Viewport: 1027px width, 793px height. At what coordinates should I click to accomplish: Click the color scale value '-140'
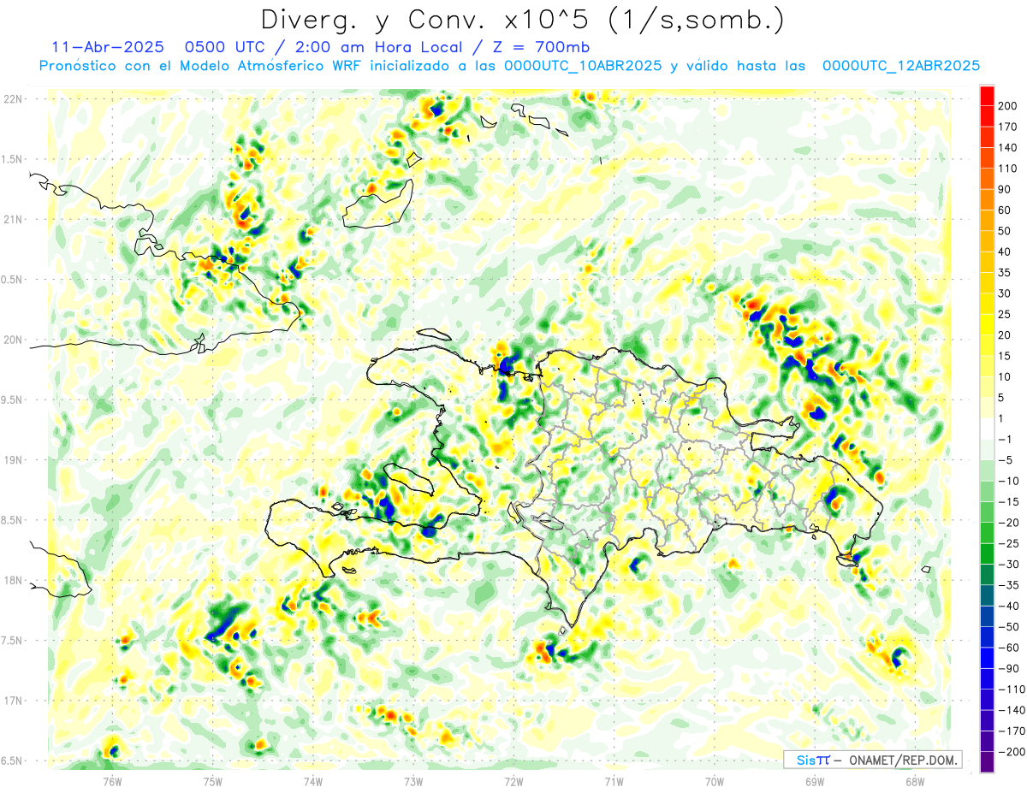(x=1012, y=710)
